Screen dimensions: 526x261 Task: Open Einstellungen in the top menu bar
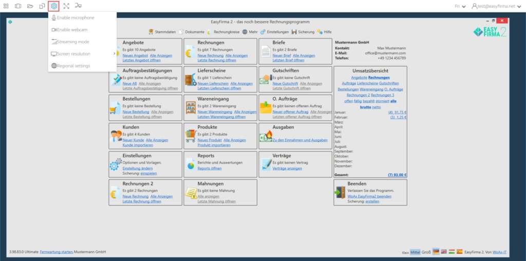[x=274, y=32]
